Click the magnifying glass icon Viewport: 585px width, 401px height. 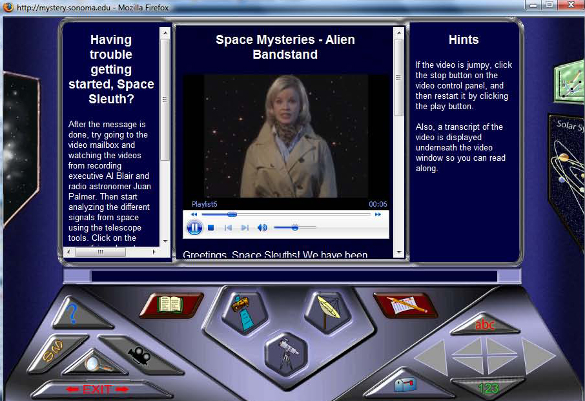pyautogui.click(x=94, y=364)
